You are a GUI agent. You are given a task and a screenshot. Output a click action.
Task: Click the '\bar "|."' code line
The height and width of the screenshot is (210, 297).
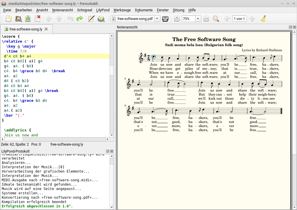pos(14,115)
